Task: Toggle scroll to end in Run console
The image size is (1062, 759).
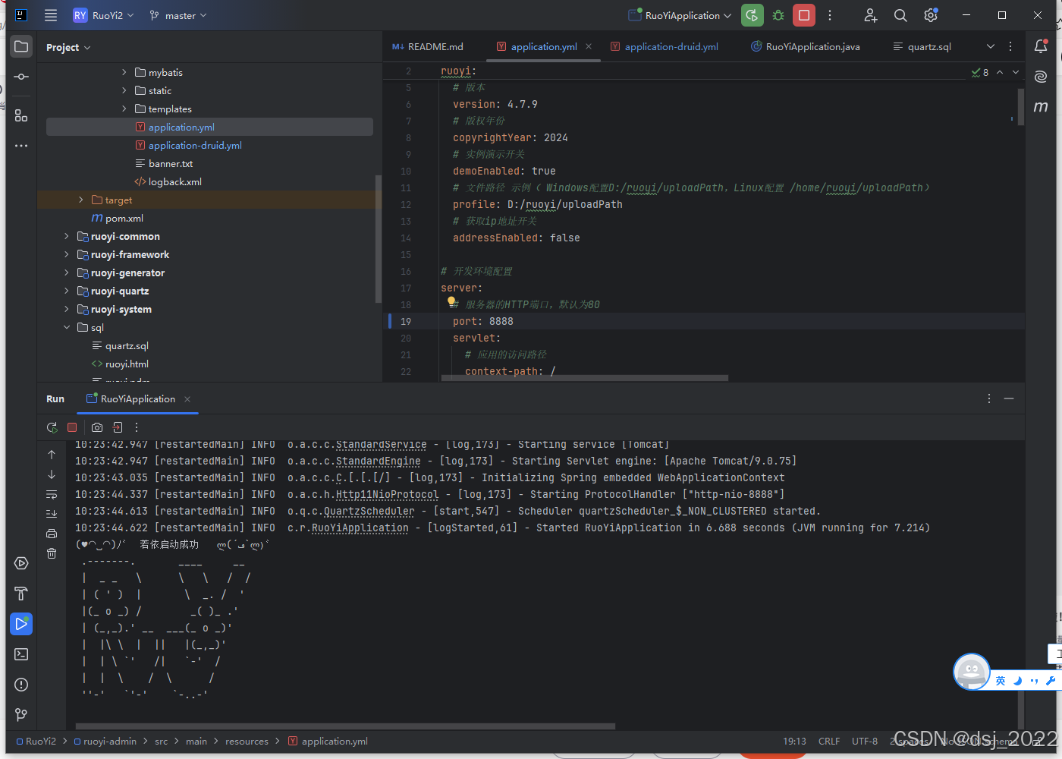Action: tap(52, 514)
